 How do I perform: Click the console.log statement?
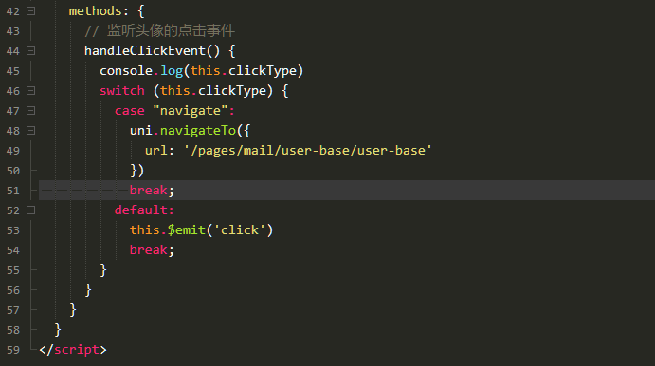tap(201, 70)
